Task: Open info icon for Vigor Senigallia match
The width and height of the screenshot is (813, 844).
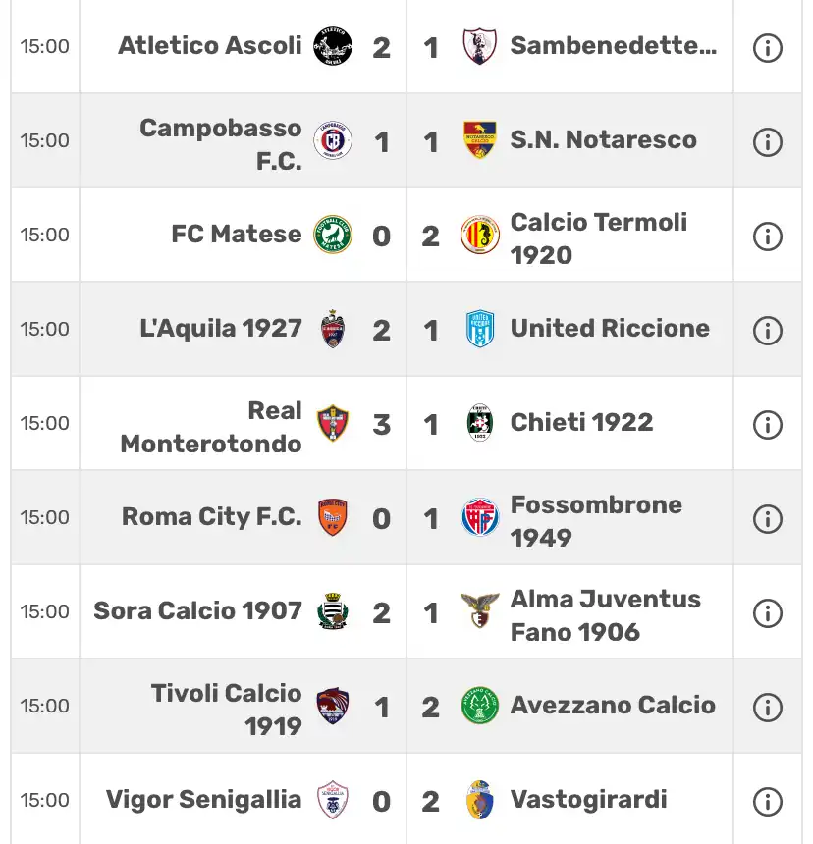Action: click(767, 802)
